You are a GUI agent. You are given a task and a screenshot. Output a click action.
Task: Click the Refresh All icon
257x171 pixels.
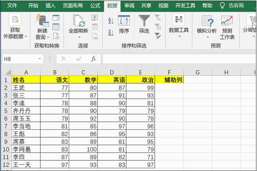pos(78,24)
